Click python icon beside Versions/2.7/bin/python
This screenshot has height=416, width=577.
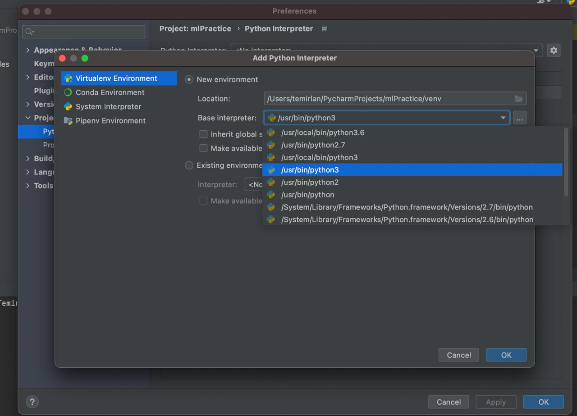point(271,207)
